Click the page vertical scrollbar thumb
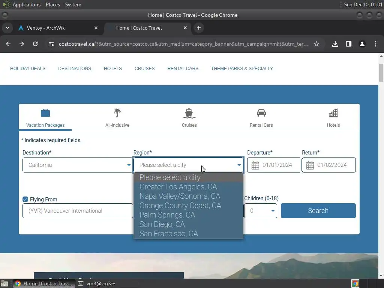Image resolution: width=384 pixels, height=288 pixels. pos(381,73)
